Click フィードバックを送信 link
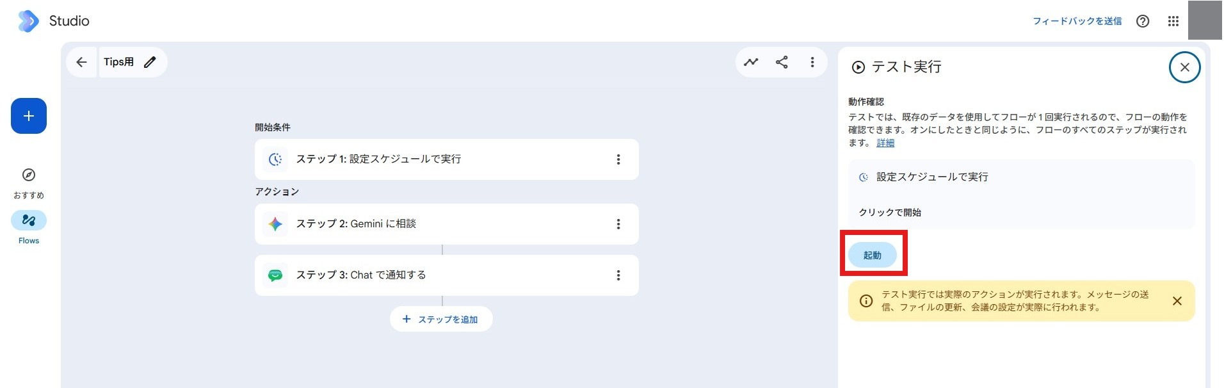This screenshot has height=388, width=1224. click(x=1077, y=21)
